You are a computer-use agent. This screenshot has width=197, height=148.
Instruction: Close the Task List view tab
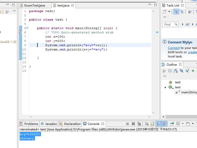182,5
